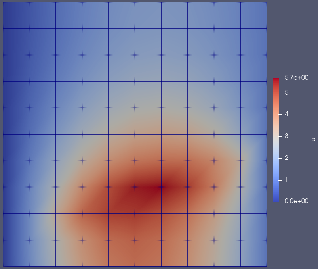Click the legend tick label 2
This screenshot has width=318, height=269.
click(x=286, y=158)
